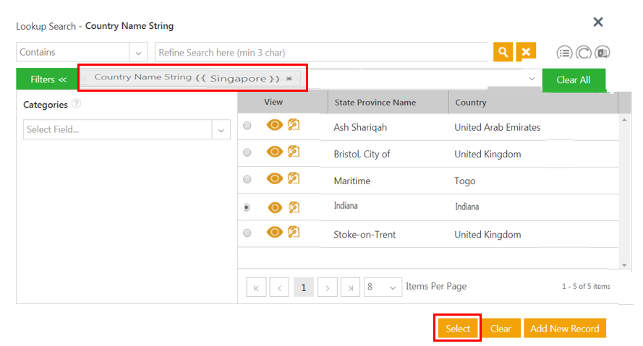Click the circular refresh icon
Viewport: 643px width, 346px height.
click(584, 53)
